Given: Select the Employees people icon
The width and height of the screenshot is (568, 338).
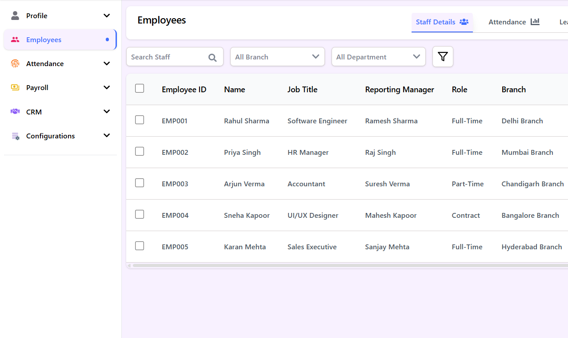Looking at the screenshot, I should 15,39.
